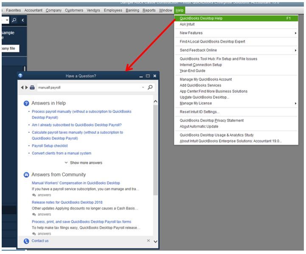The height and width of the screenshot is (254, 306).
Task: Select Manage My QuickBooks Account
Action: (236, 79)
